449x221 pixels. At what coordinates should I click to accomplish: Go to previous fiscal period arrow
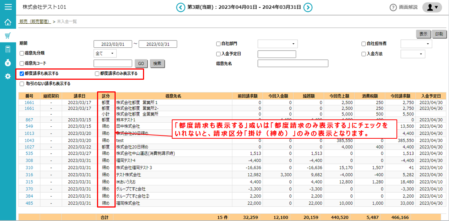pos(181,7)
